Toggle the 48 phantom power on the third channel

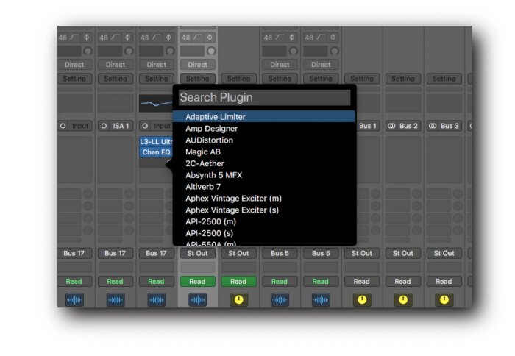144,38
